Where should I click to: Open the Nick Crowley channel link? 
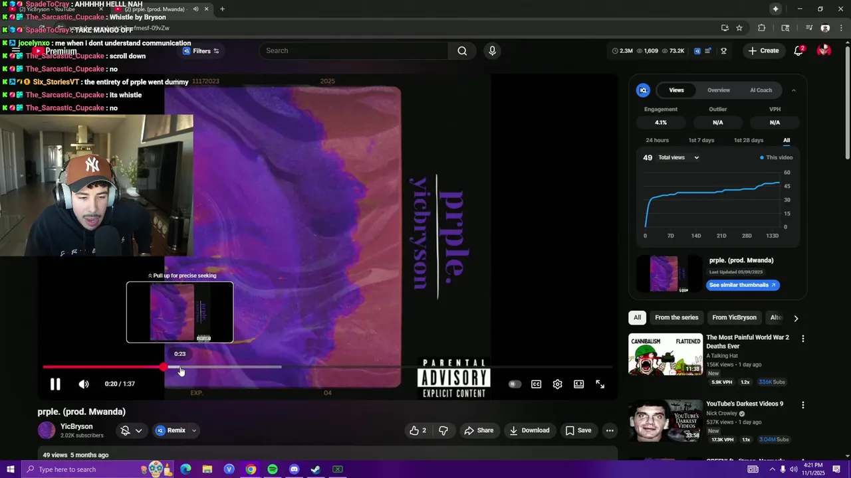pos(721,413)
